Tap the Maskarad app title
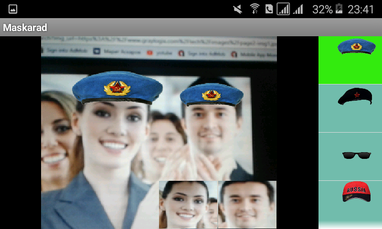 coord(25,28)
